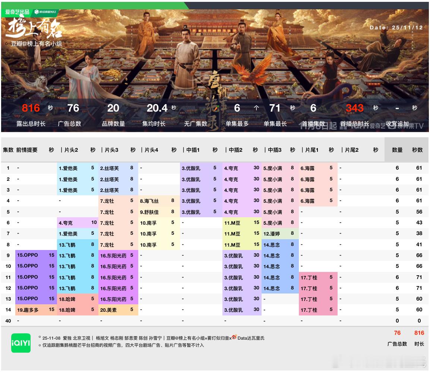This screenshot has height=372, width=430.
Task: Click the footer note starting with 仅追踪剧集
Action: point(123,345)
